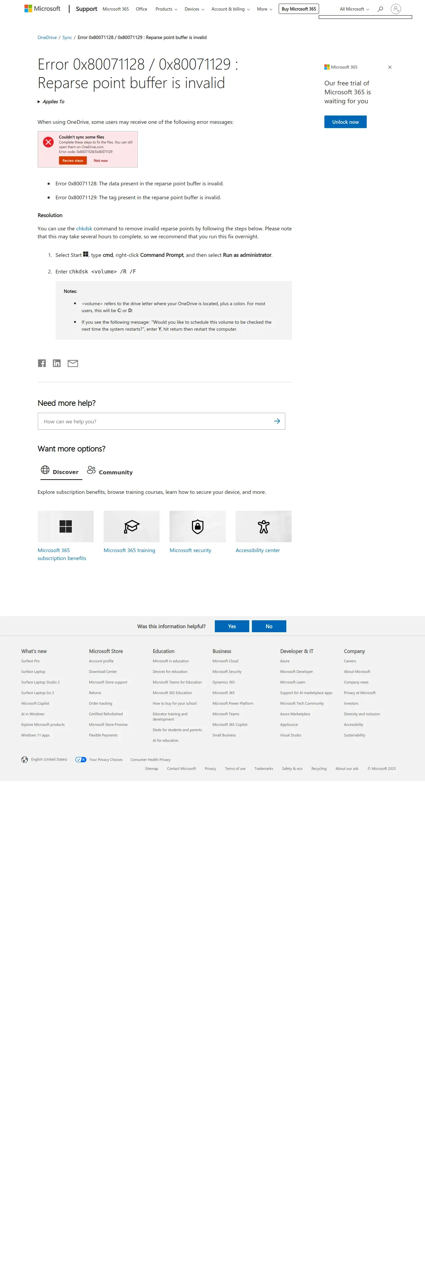This screenshot has width=425, height=1275.
Task: Open Microsoft Teams for Education link
Action: [177, 682]
